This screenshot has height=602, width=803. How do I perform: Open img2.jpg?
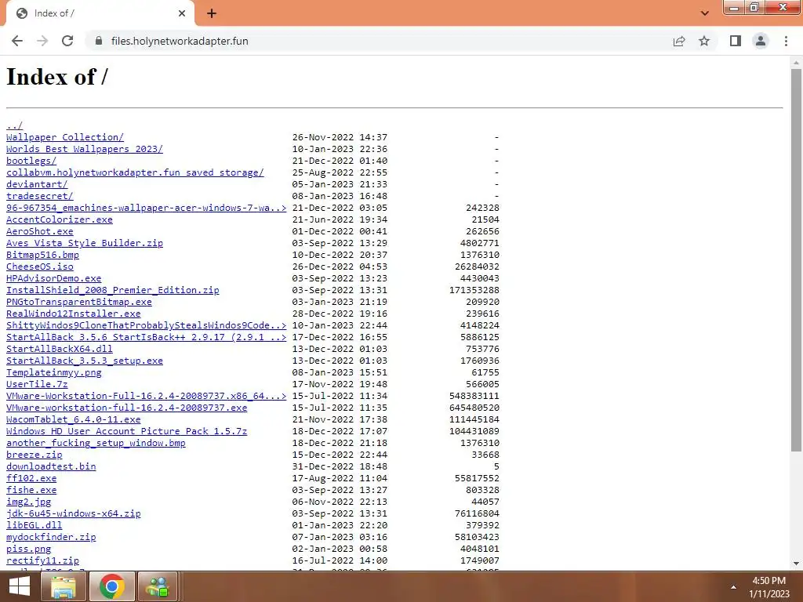pyautogui.click(x=29, y=502)
